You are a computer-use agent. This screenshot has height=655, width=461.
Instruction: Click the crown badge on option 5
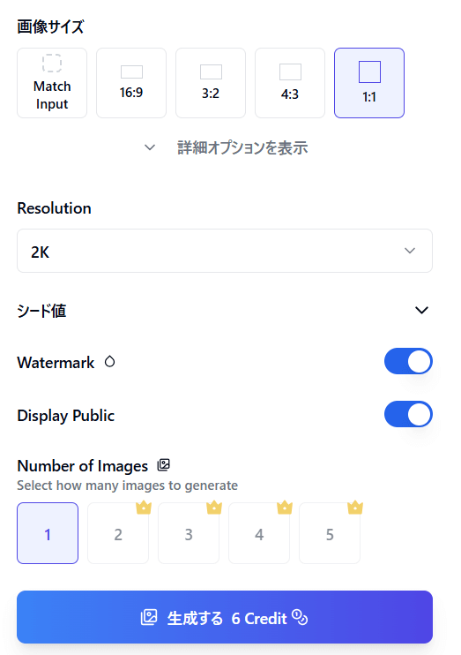click(x=355, y=507)
